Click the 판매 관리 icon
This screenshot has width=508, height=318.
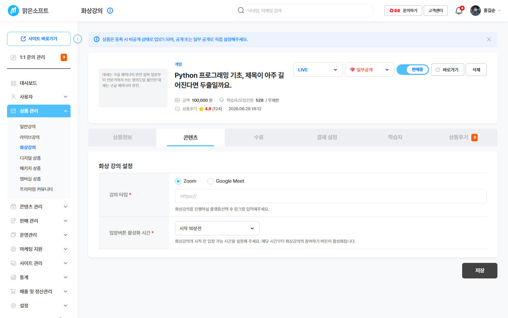tap(13, 221)
